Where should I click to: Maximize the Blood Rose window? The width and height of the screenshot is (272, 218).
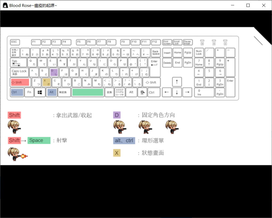[x=248, y=5]
